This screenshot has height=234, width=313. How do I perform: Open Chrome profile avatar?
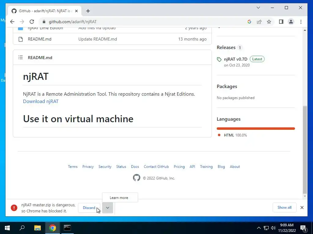pos(291,22)
